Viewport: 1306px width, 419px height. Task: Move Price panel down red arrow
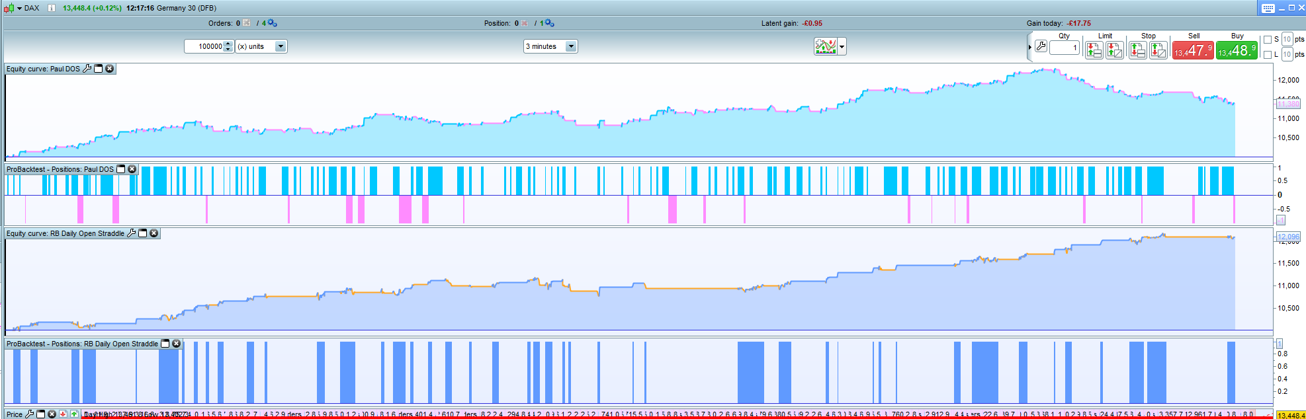(x=64, y=414)
